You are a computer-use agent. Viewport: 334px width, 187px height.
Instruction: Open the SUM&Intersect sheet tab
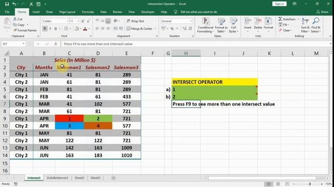pyautogui.click(x=57, y=178)
